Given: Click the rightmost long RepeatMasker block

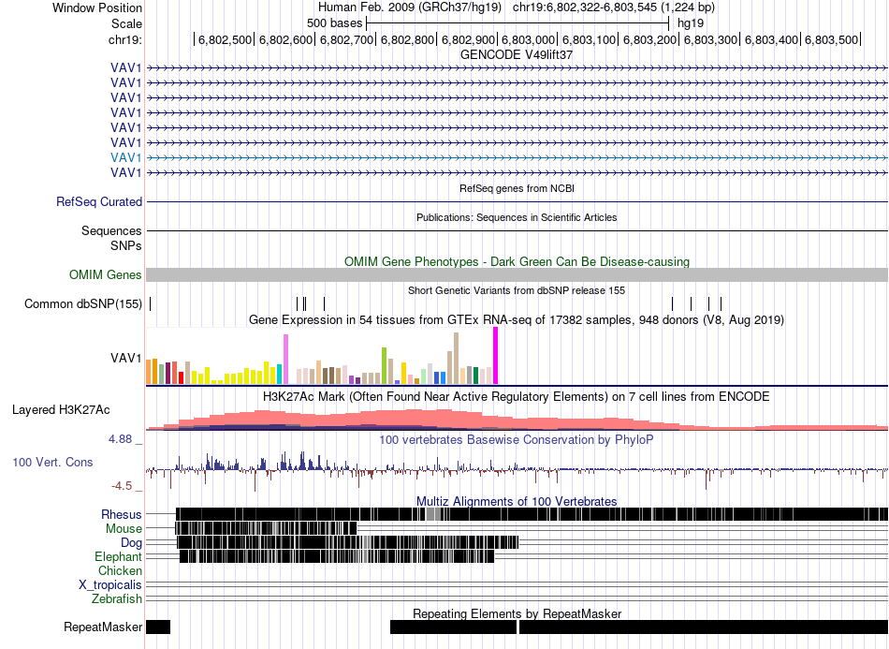Looking at the screenshot, I should (704, 627).
